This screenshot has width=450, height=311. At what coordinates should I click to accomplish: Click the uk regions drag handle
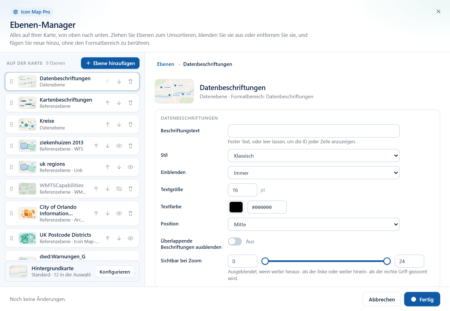point(12,167)
